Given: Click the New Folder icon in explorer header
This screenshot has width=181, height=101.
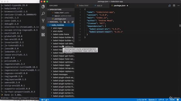Looking at the screenshot, I should click(x=65, y=22).
